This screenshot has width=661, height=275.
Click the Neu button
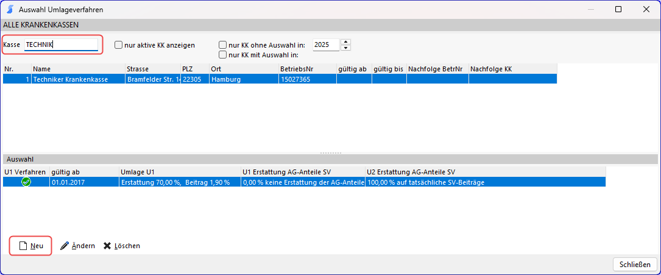pyautogui.click(x=31, y=246)
